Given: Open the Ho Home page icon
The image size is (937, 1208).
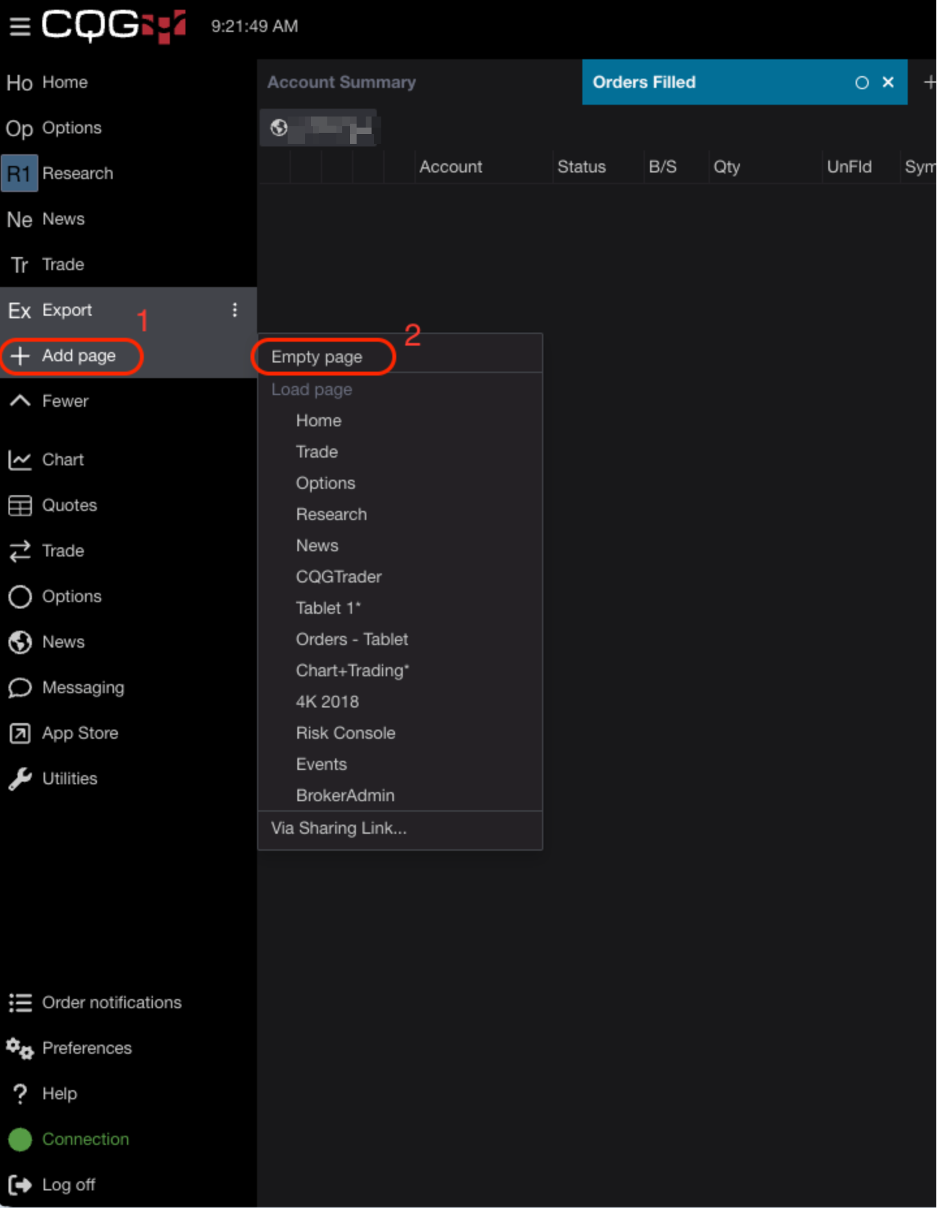Looking at the screenshot, I should 20,83.
